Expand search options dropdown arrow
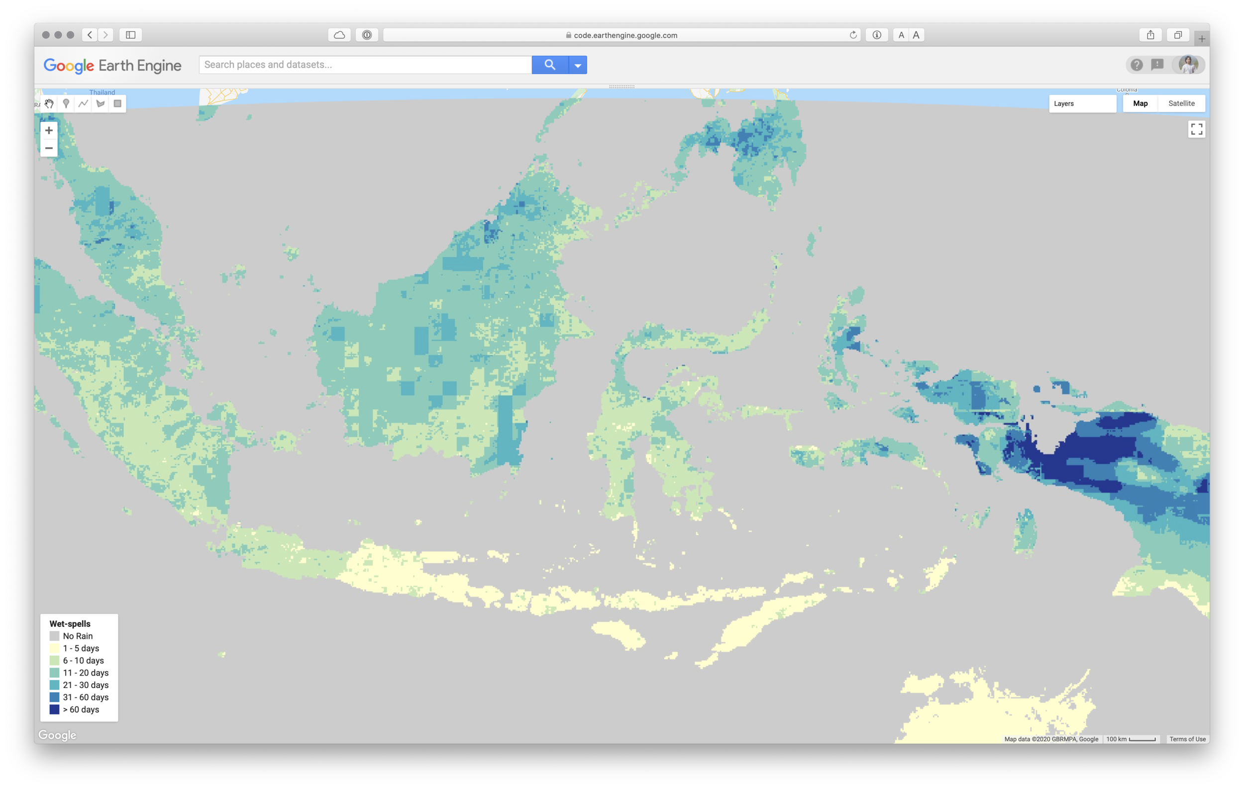Viewport: 1244px width, 789px height. [578, 65]
